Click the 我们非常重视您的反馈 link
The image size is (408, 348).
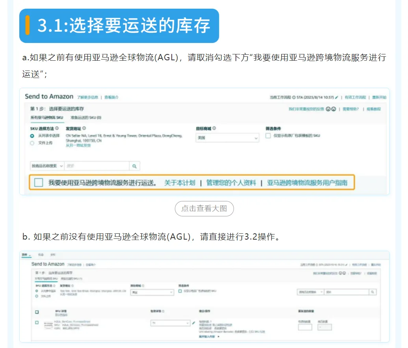(306, 109)
